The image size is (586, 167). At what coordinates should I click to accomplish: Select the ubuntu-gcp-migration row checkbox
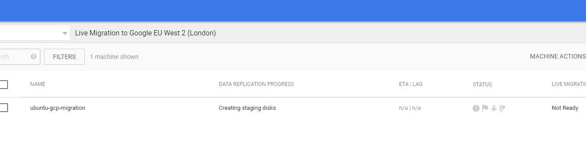pos(4,108)
